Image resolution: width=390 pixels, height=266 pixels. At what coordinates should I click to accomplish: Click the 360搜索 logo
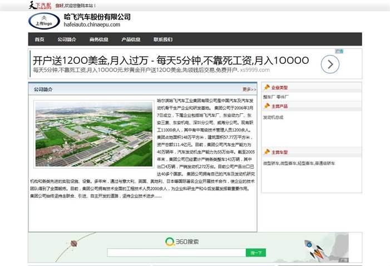click(182, 242)
